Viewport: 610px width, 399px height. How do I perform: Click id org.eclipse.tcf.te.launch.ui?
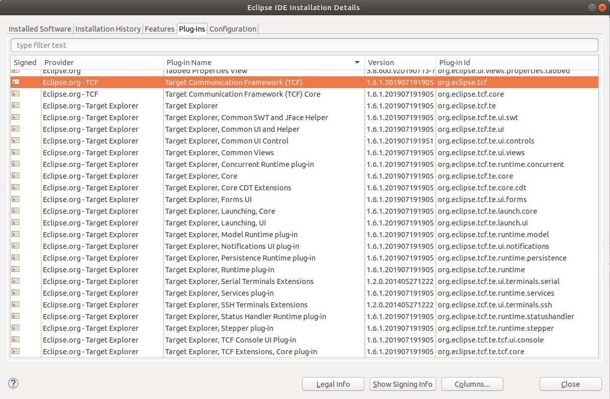[x=483, y=222]
